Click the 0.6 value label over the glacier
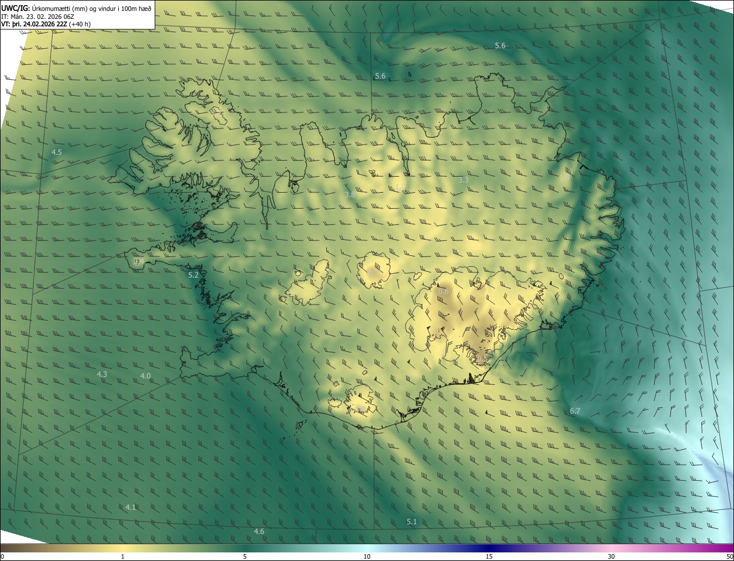 [443, 291]
